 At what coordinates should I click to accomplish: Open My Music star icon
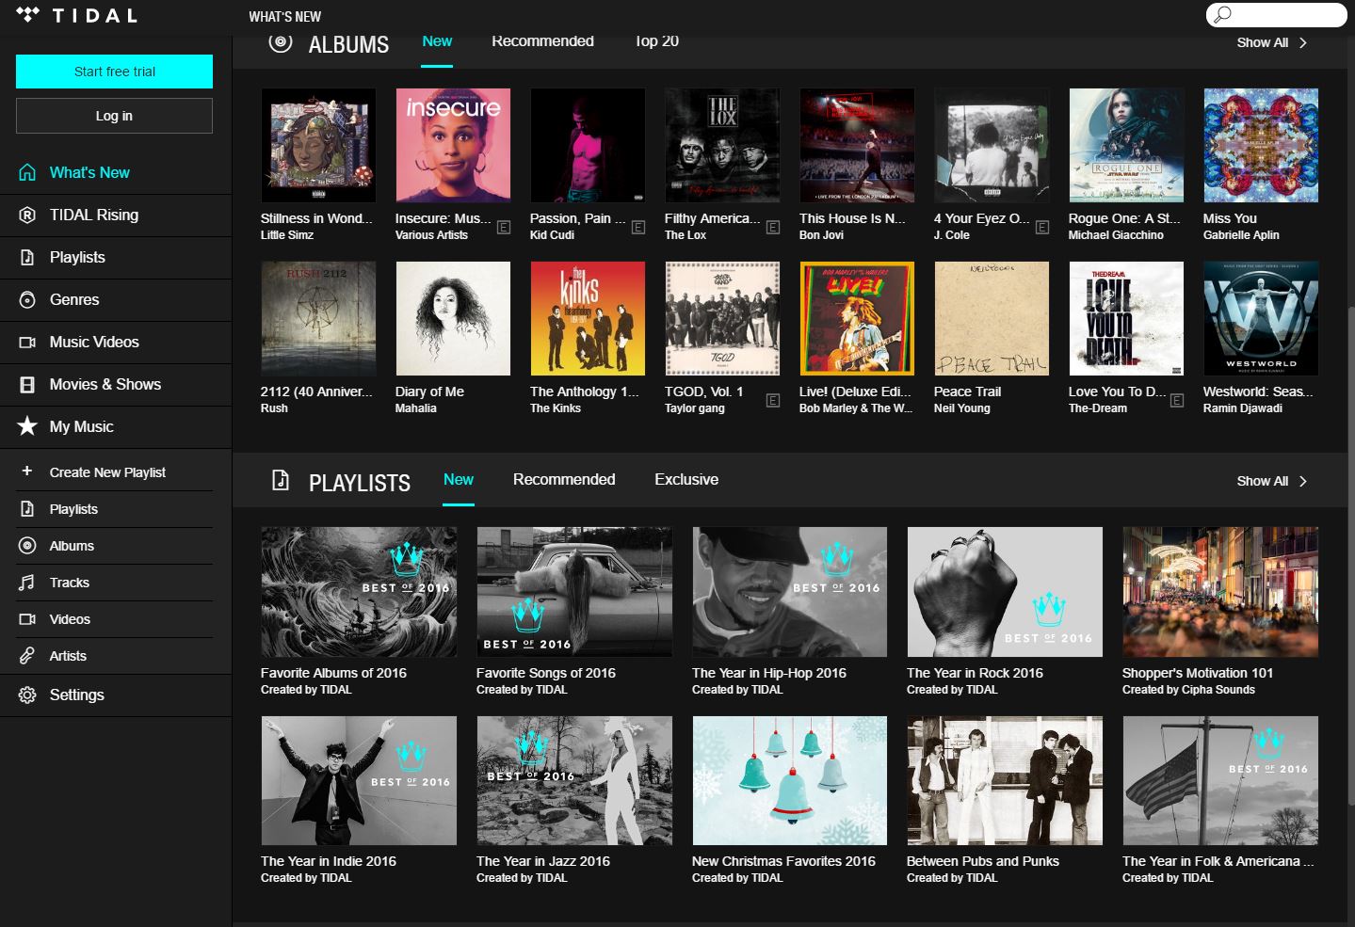click(27, 426)
